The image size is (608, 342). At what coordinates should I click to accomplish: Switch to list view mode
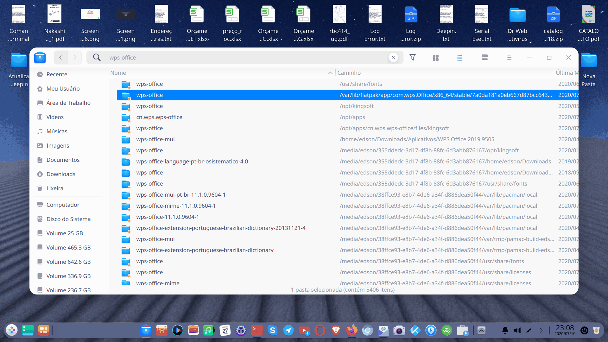tap(459, 58)
